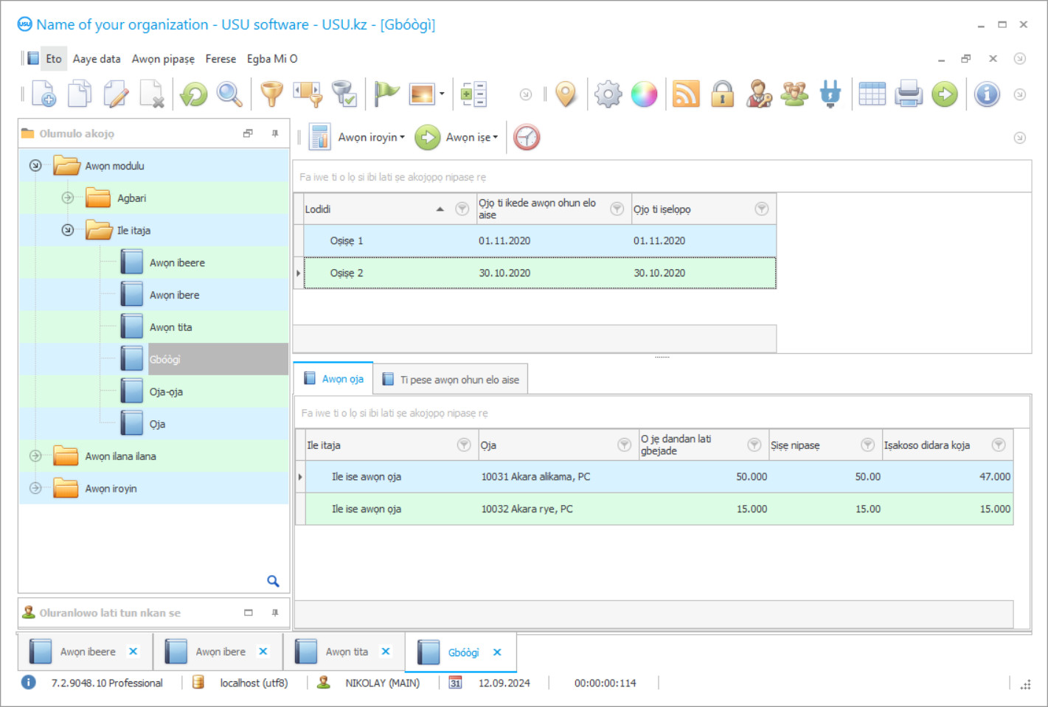Screen dimensions: 1048x707
Task: Open the Awọn iroyin dropdown button
Action: (371, 138)
